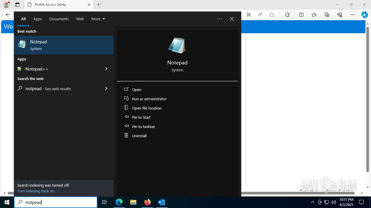Open search options ellipsis menu
Viewport: 371px width, 208px height.
point(220,19)
